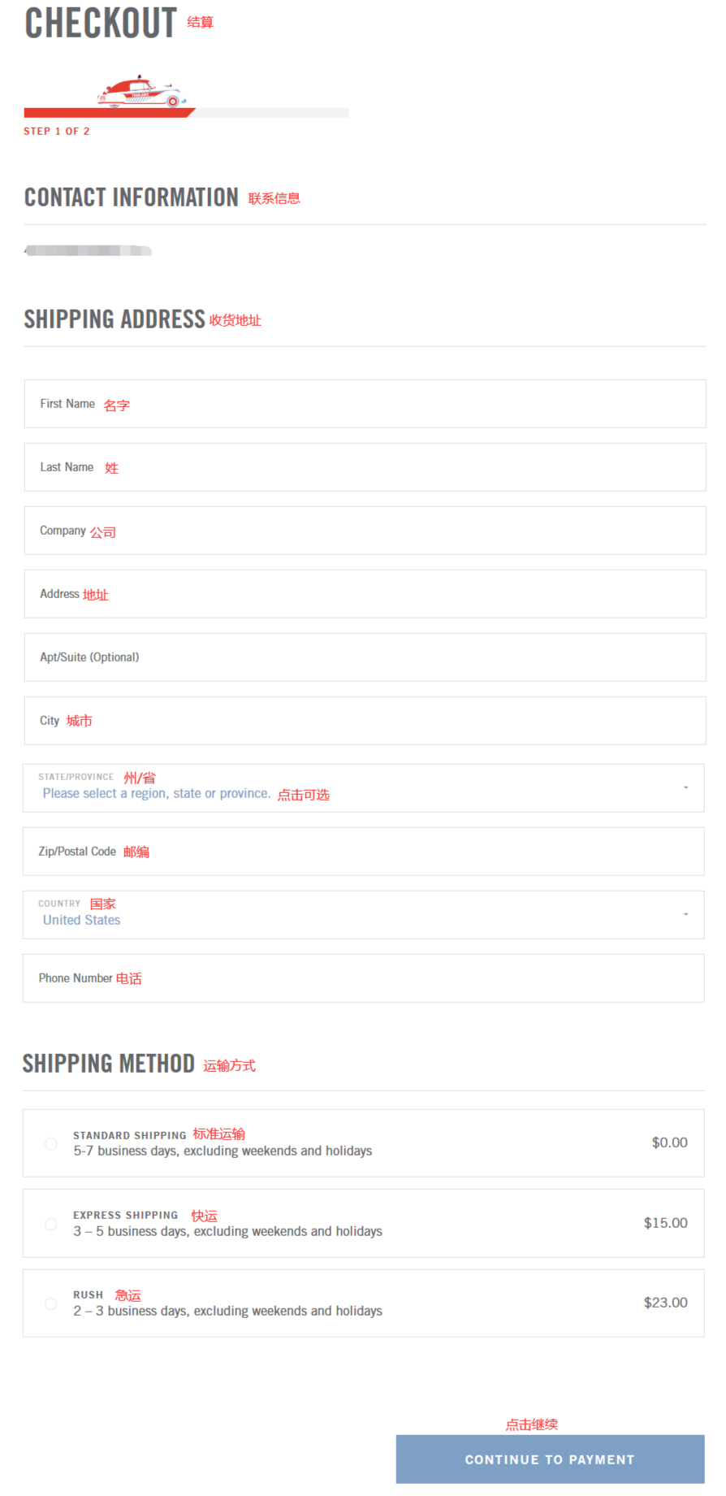Click the State/Province dropdown arrow
Viewport: 726px width, 1496px height.
pyautogui.click(x=685, y=787)
